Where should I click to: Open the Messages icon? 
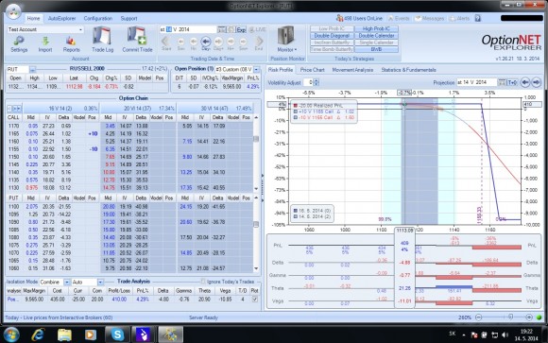[429, 18]
